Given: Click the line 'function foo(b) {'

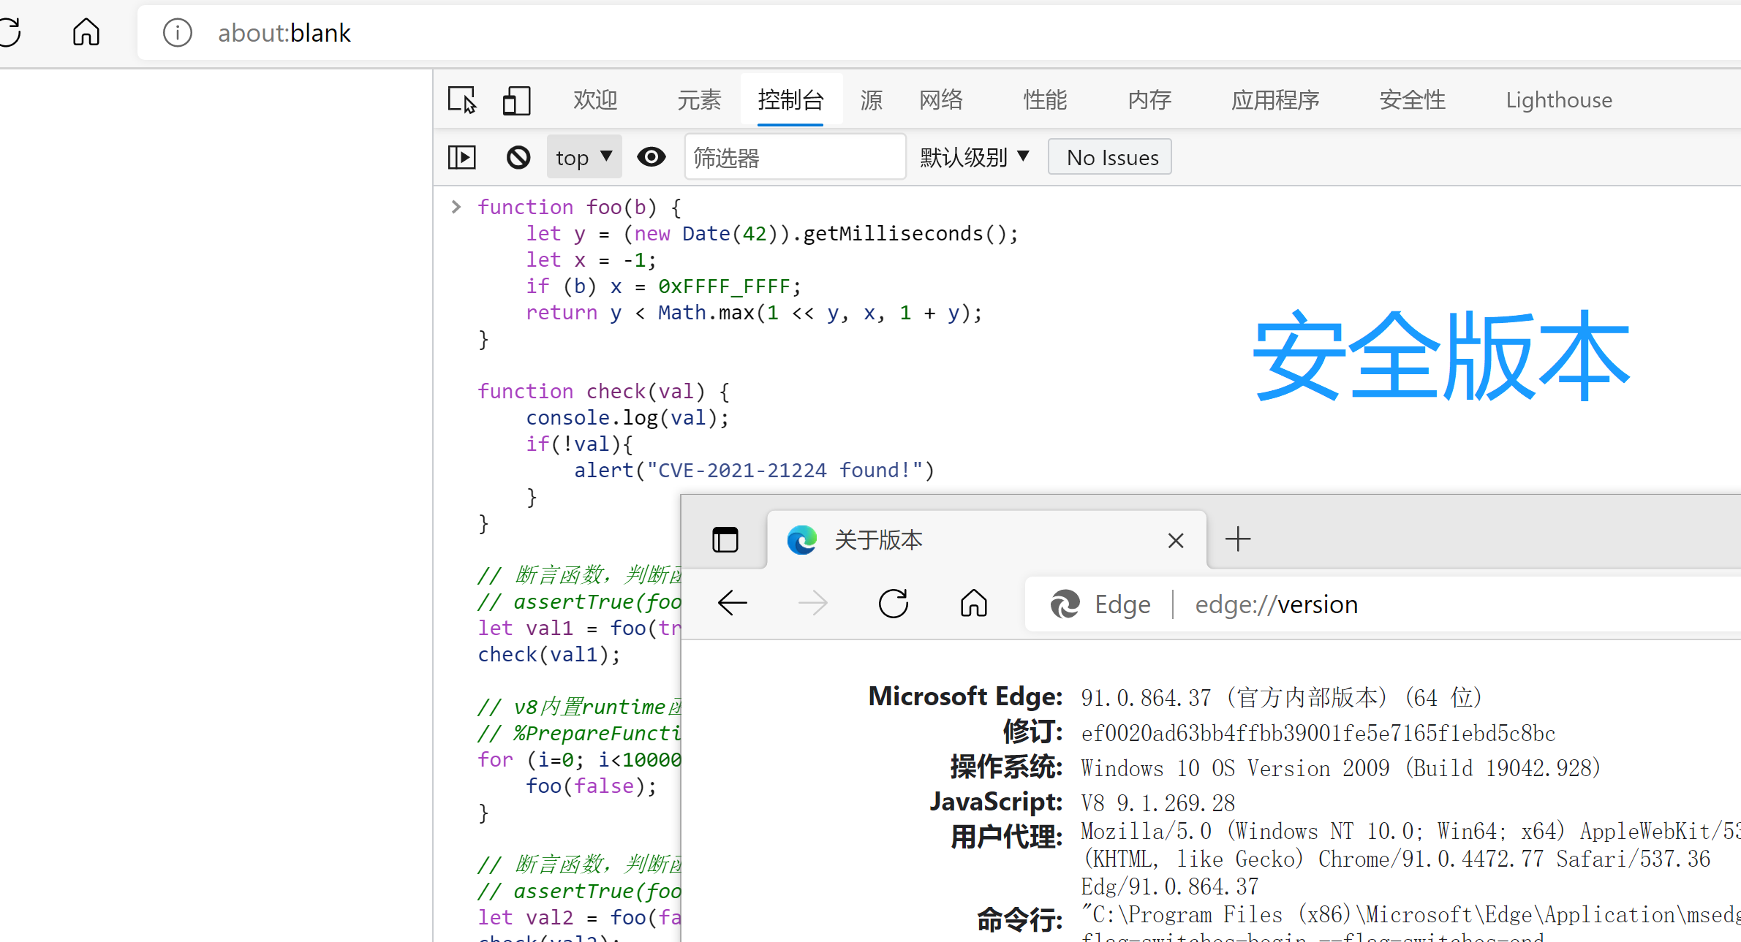Looking at the screenshot, I should click(x=579, y=207).
